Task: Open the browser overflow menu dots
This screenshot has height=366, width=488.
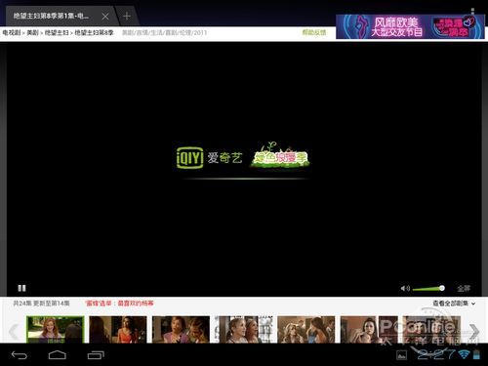Action: pos(472,11)
